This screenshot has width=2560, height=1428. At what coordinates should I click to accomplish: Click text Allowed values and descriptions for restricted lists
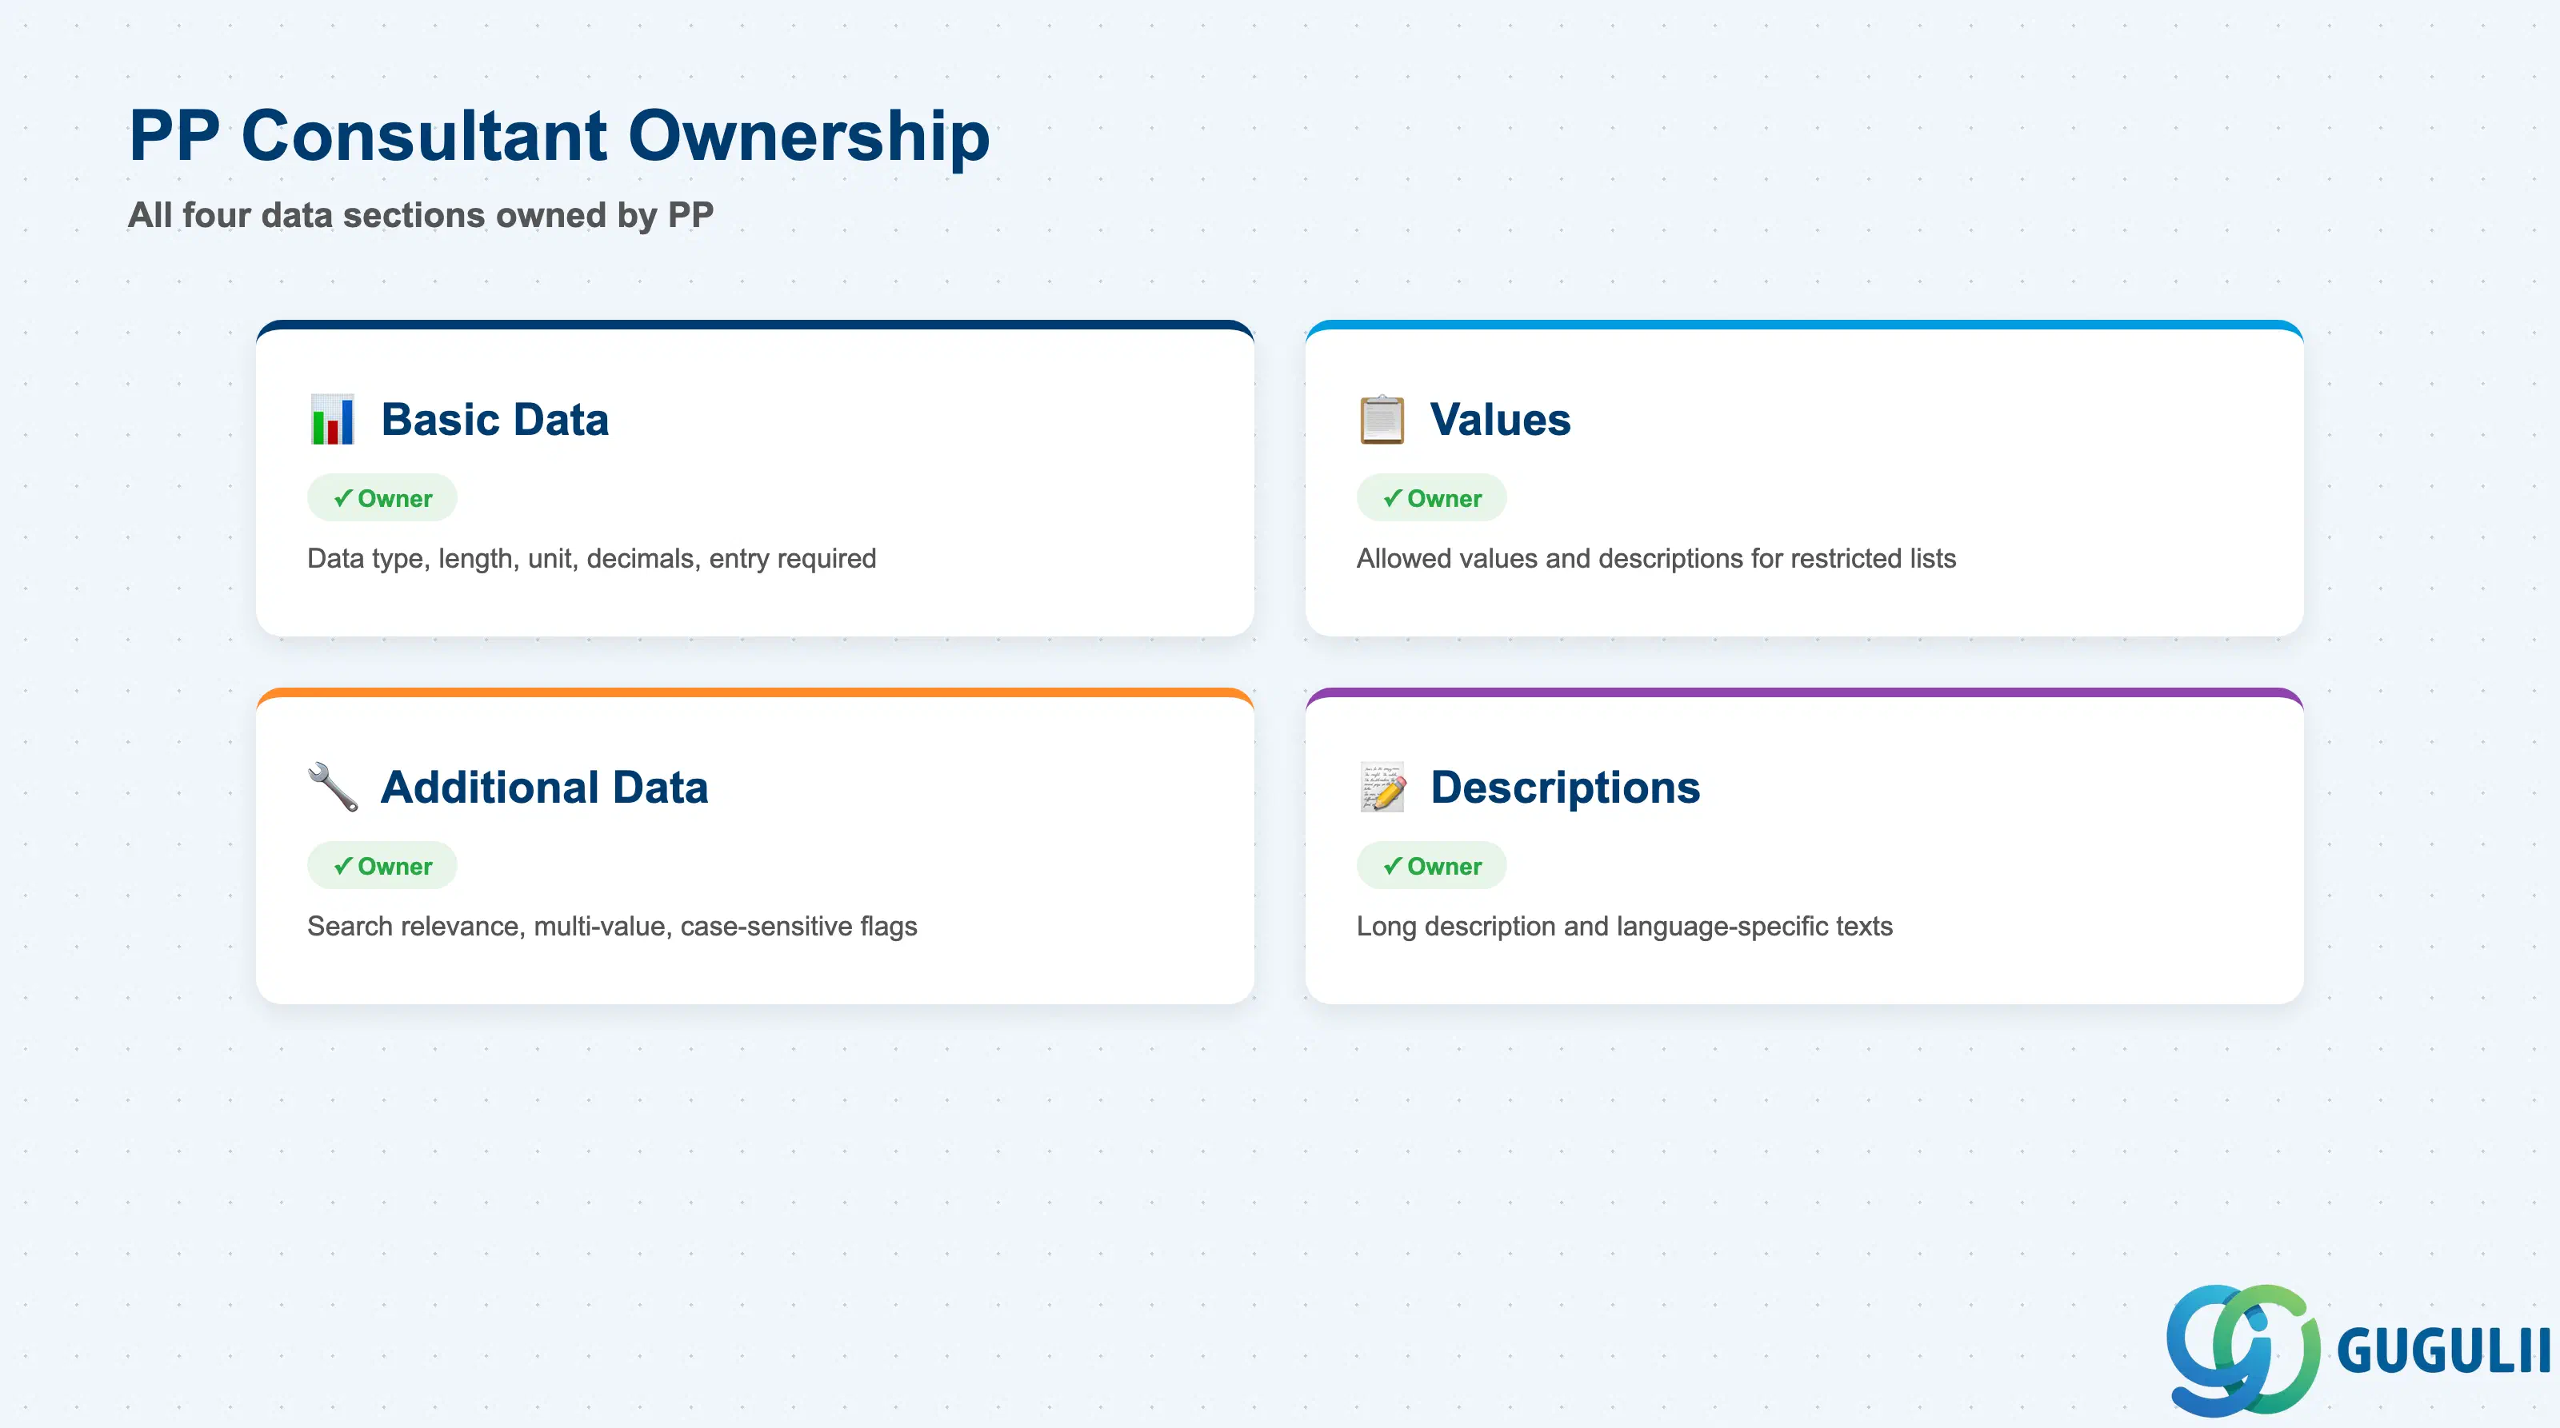(x=1657, y=558)
